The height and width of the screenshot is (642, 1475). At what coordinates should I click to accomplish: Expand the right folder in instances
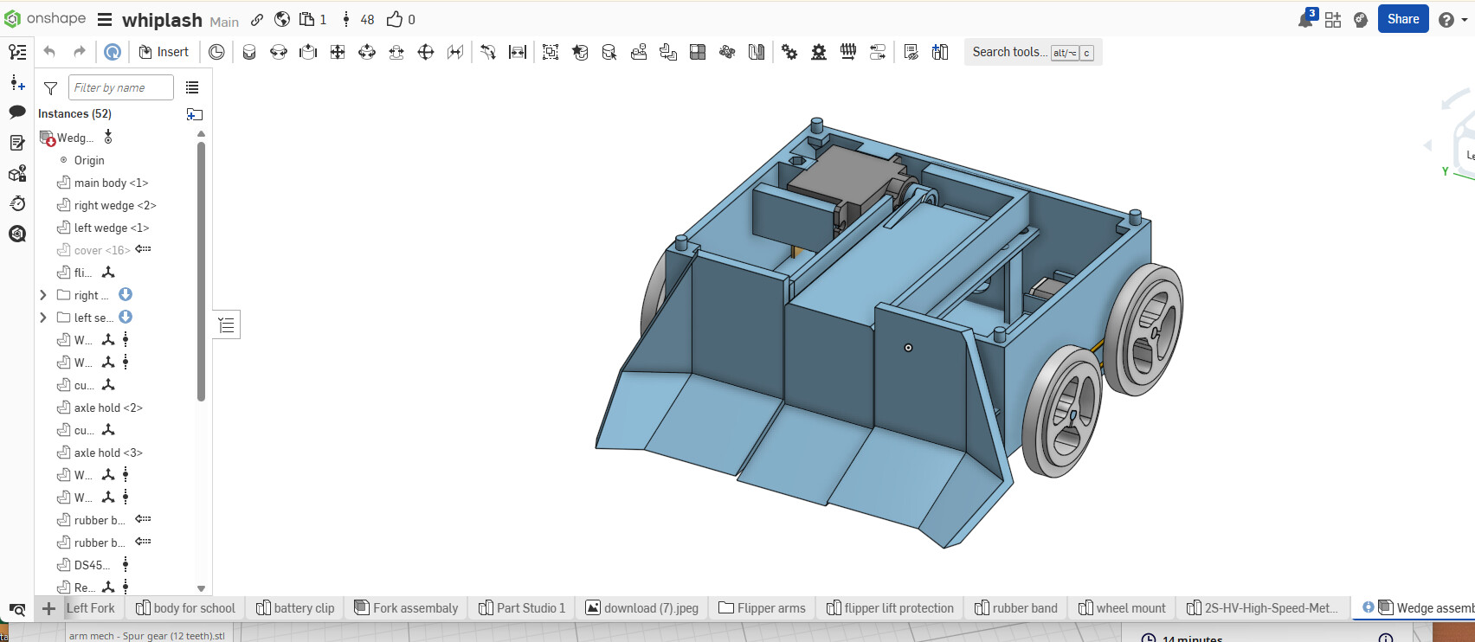(x=43, y=295)
